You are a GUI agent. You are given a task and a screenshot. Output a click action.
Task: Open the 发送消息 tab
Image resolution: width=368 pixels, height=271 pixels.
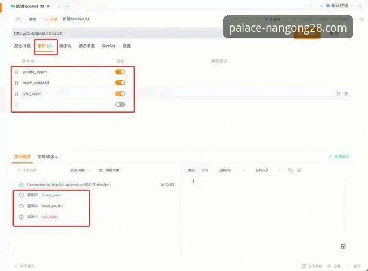coord(22,46)
